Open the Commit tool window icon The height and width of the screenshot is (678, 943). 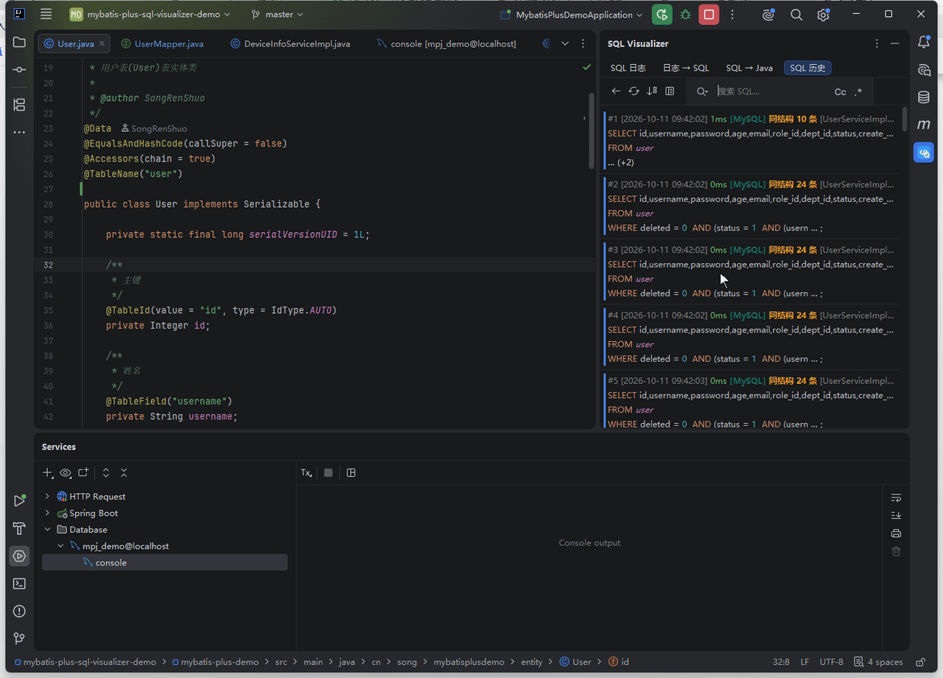coord(19,69)
